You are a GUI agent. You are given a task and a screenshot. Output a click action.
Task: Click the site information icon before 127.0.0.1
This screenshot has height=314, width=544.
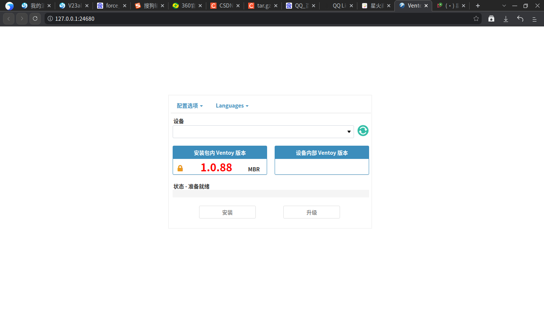pos(50,18)
